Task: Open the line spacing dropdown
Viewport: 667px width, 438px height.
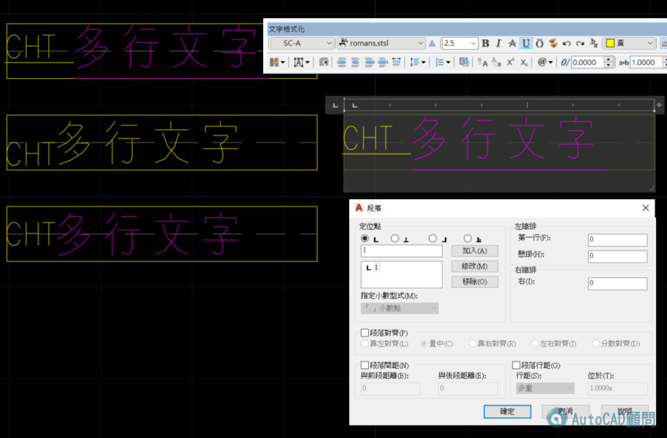Action: pos(418,62)
